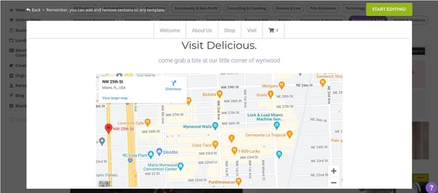Select Consulting & Coaching category pill
Image resolution: width=438 pixels, height=193 pixels.
click(x=247, y=8)
